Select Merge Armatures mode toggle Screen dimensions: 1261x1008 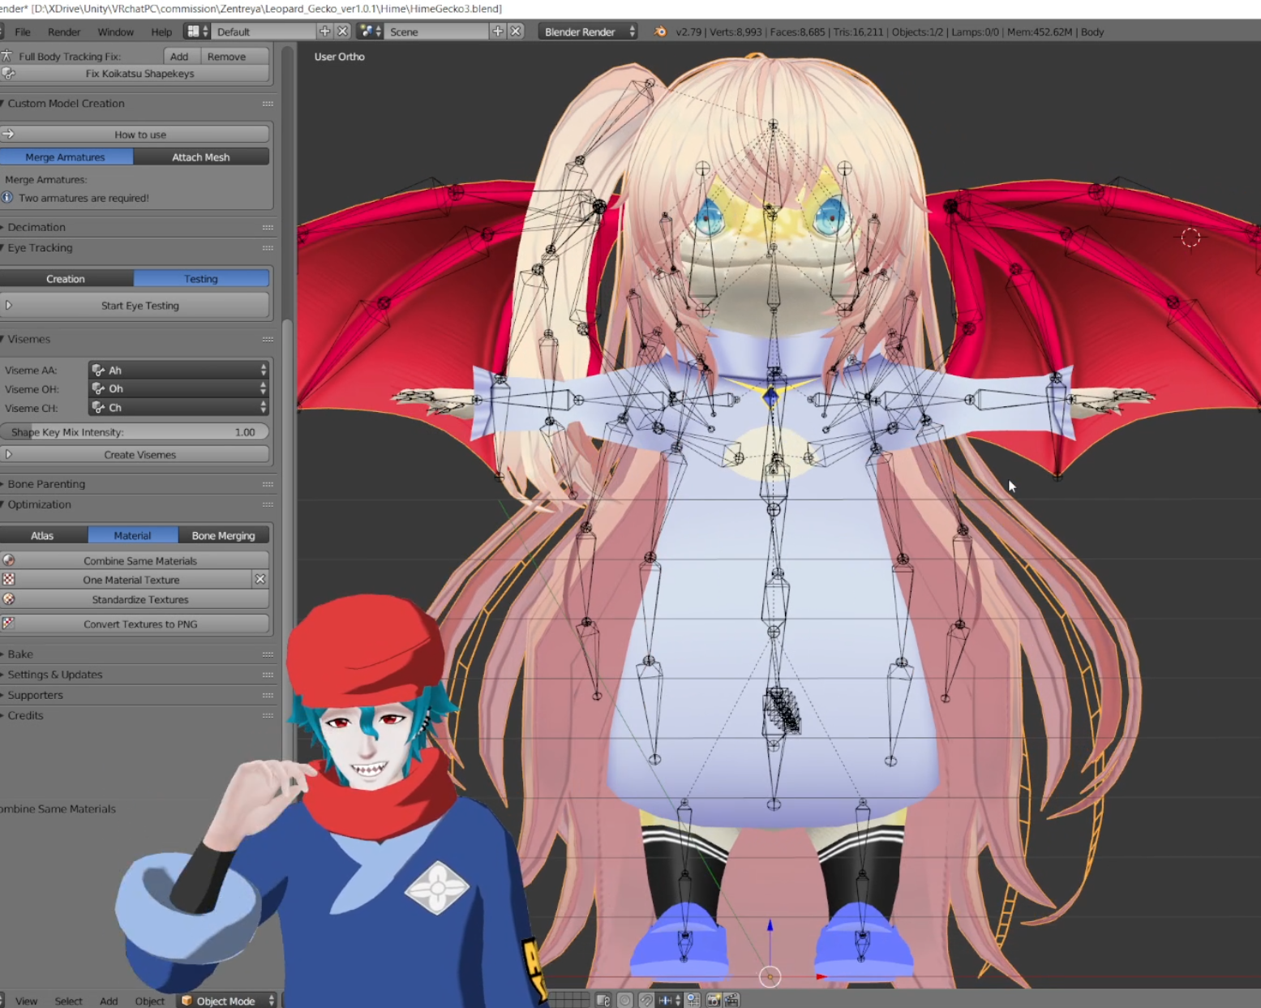66,157
